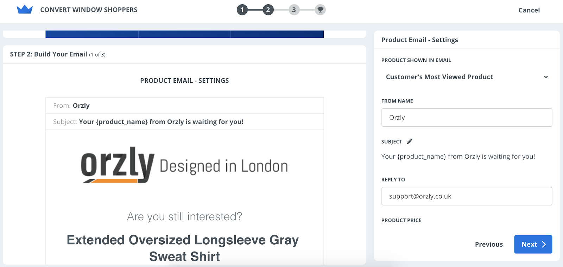Cancel the campaign setup
The height and width of the screenshot is (267, 563).
(x=529, y=10)
